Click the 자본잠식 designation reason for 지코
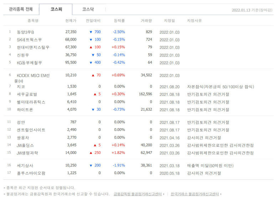Viewport: 278px width, 203px height. point(221,87)
